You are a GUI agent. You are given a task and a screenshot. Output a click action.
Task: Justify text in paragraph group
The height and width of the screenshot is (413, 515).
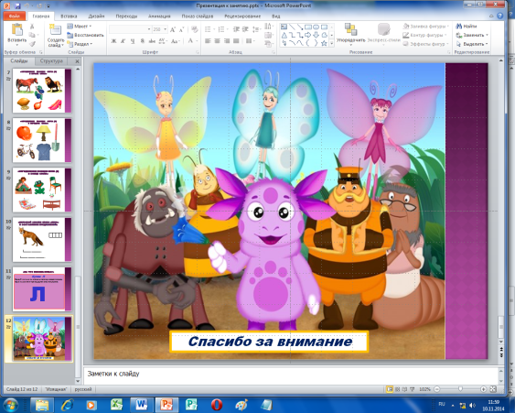click(x=236, y=41)
